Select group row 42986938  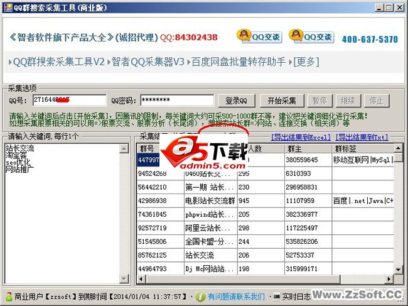[x=265, y=200]
